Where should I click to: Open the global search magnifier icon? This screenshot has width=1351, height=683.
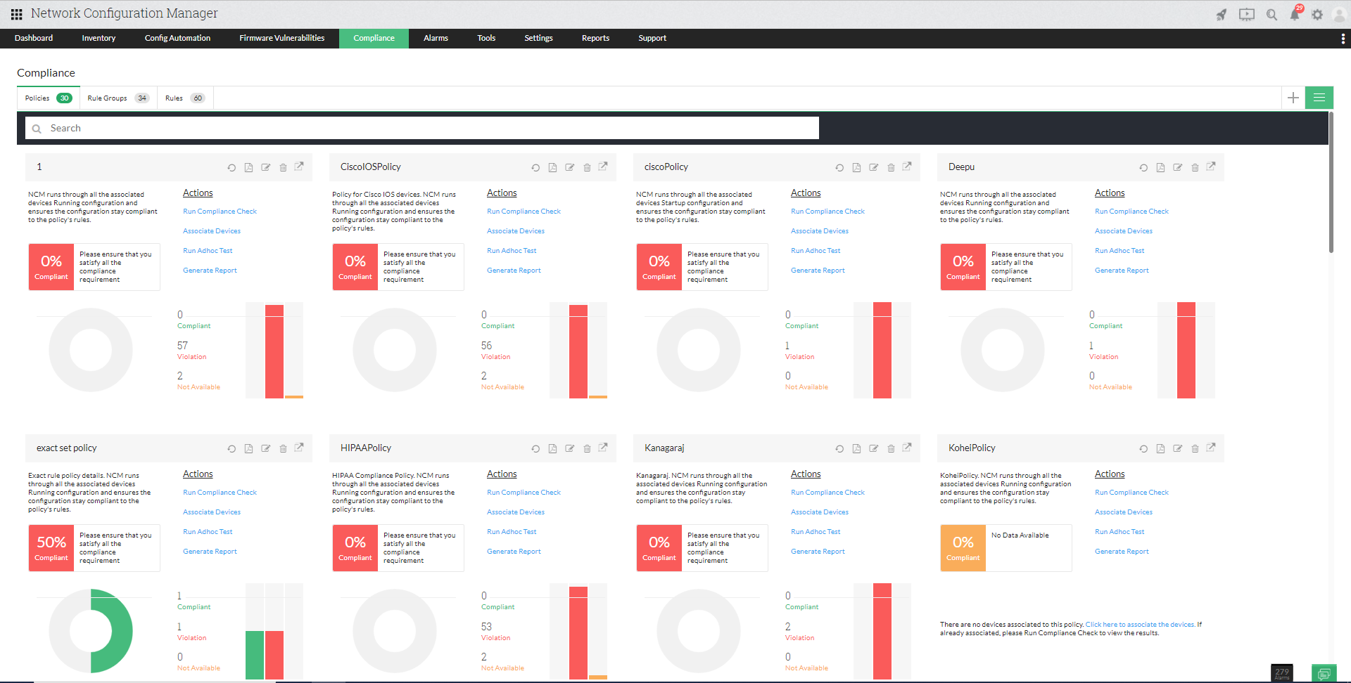pyautogui.click(x=1271, y=14)
